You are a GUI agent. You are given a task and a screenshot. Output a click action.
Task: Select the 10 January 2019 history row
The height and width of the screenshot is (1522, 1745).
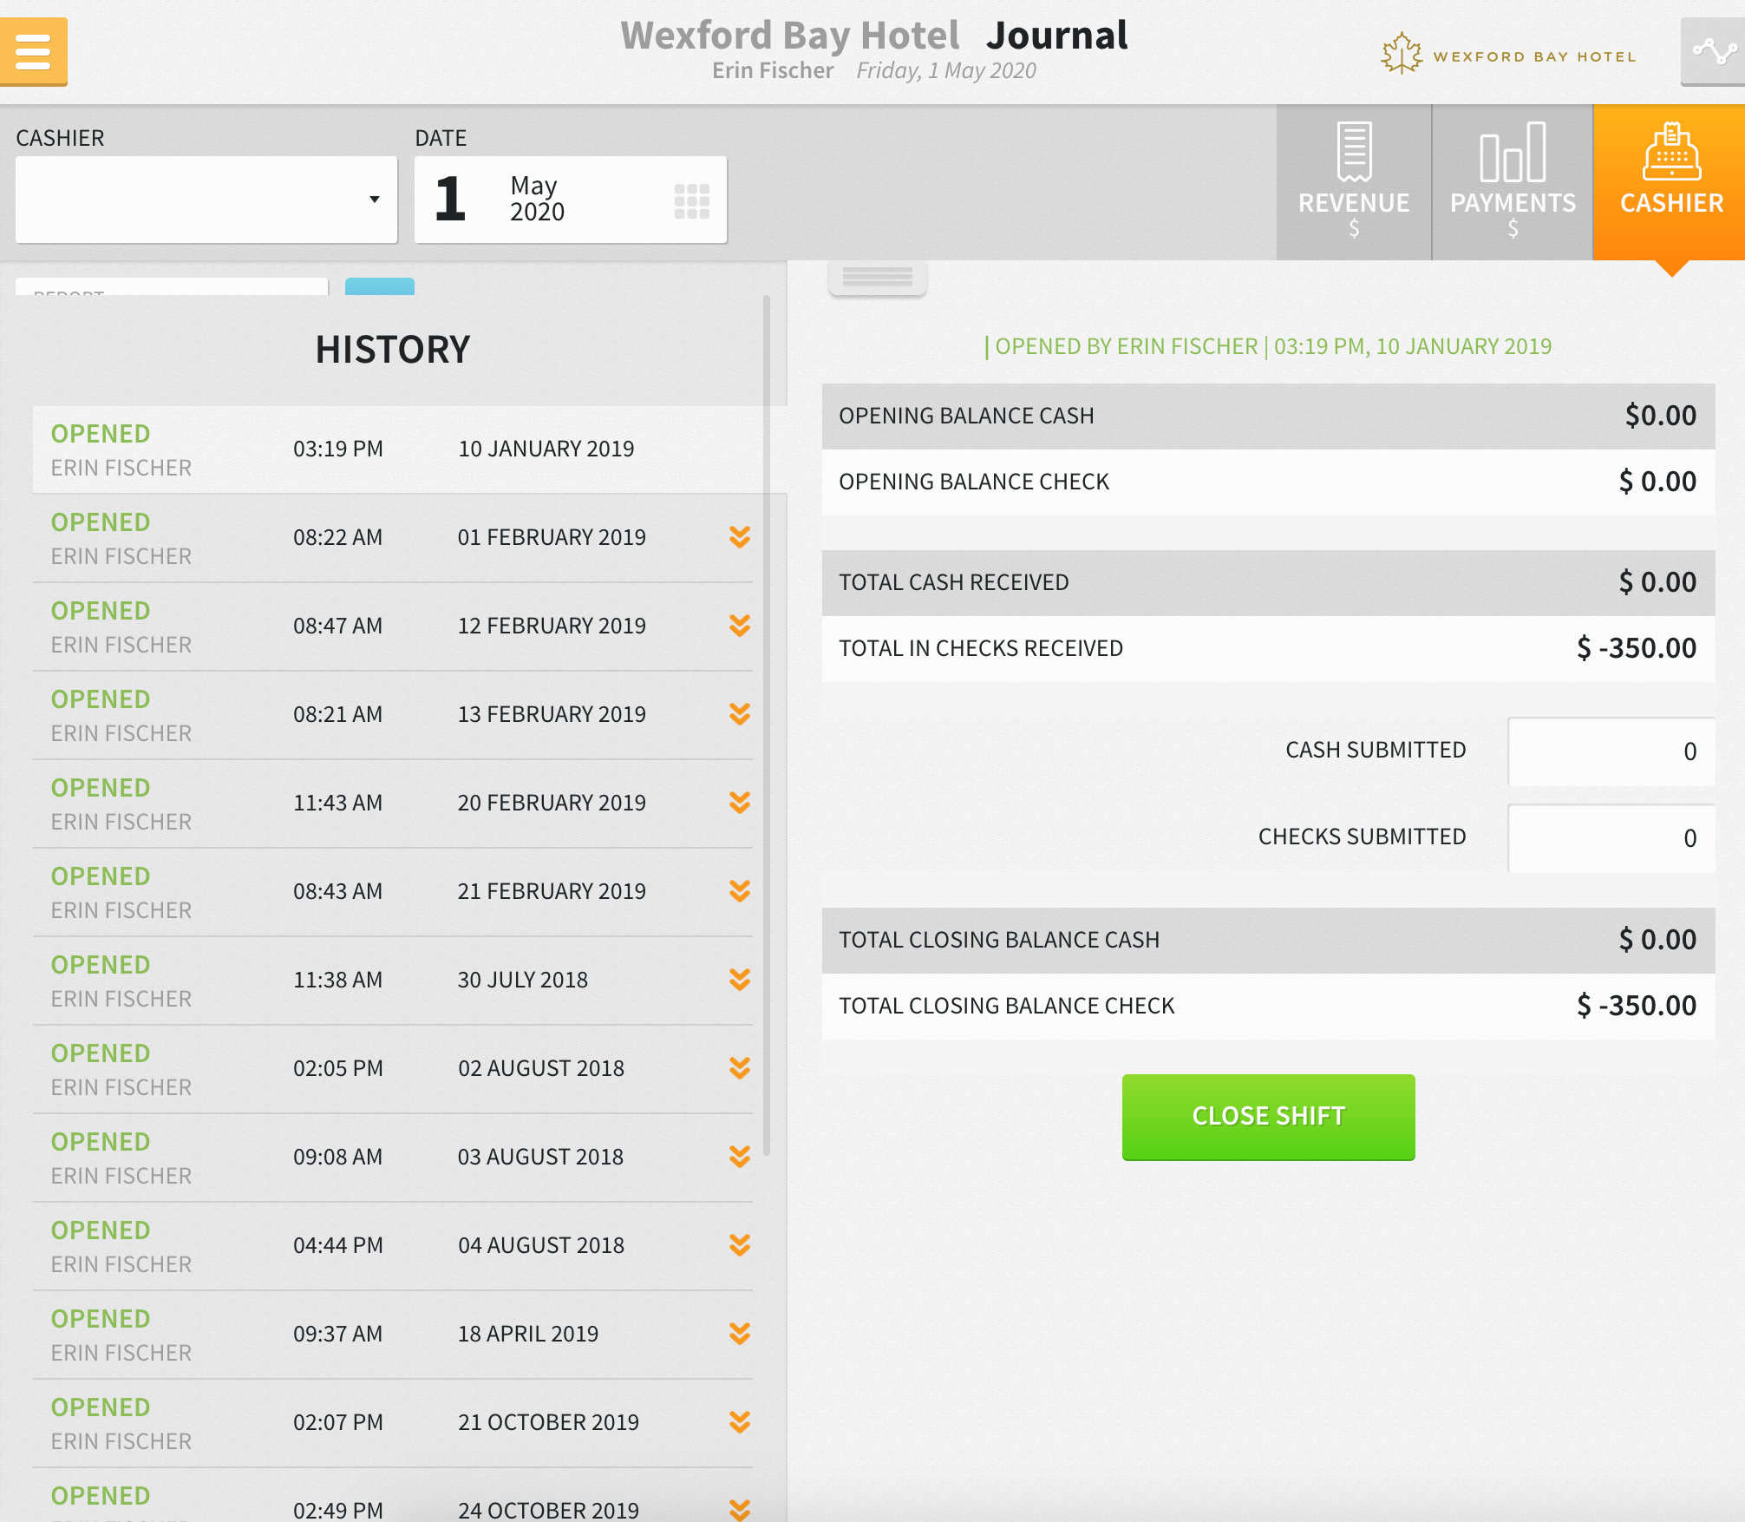[392, 449]
